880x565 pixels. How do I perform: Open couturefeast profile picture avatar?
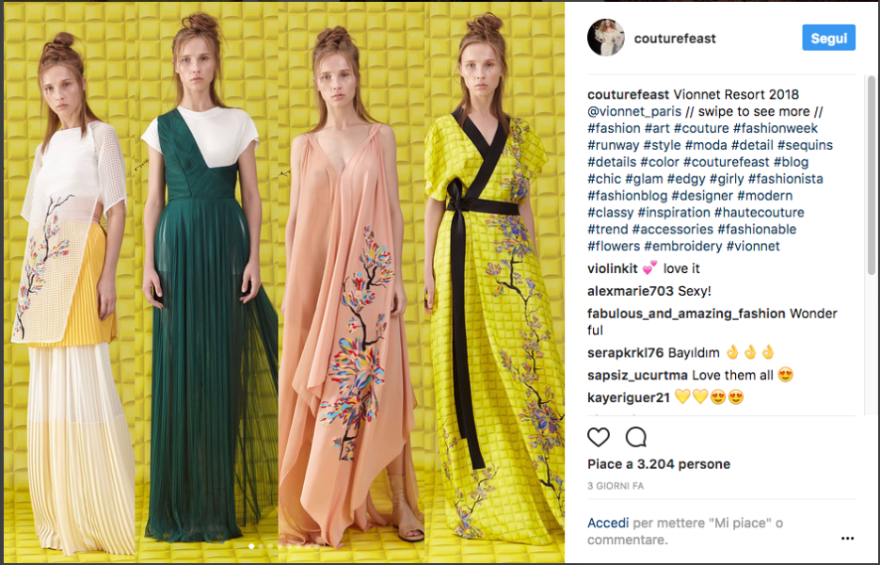(605, 38)
